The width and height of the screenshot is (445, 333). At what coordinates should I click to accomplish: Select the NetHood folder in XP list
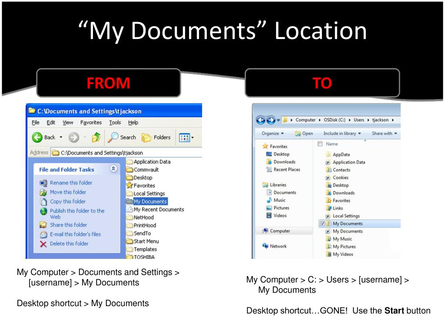click(140, 217)
